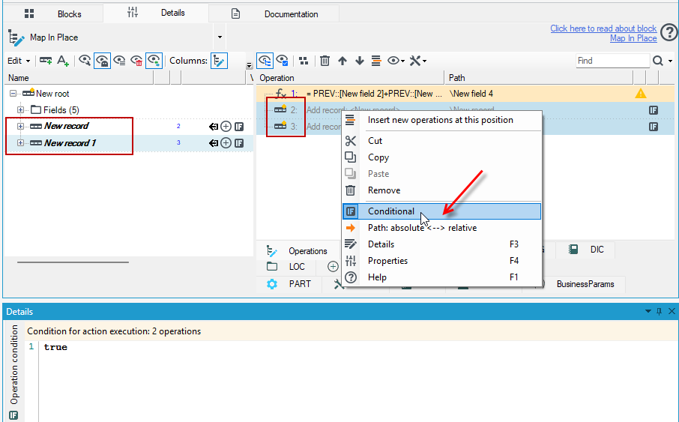
Task: Click the yellow warning icon on operation 1
Action: click(641, 94)
